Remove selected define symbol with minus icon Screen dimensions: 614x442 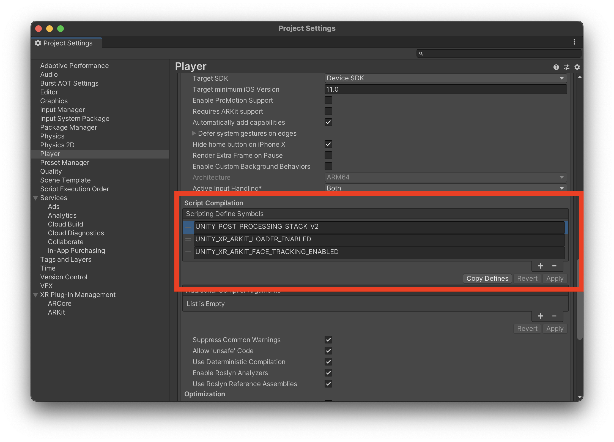[554, 266]
